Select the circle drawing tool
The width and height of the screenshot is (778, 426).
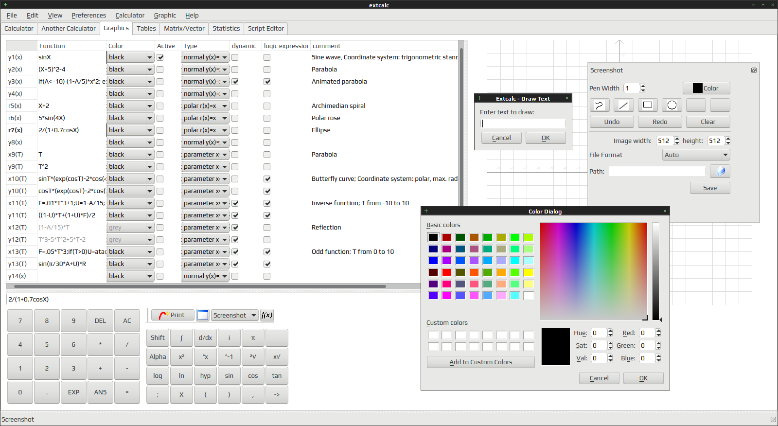(672, 105)
